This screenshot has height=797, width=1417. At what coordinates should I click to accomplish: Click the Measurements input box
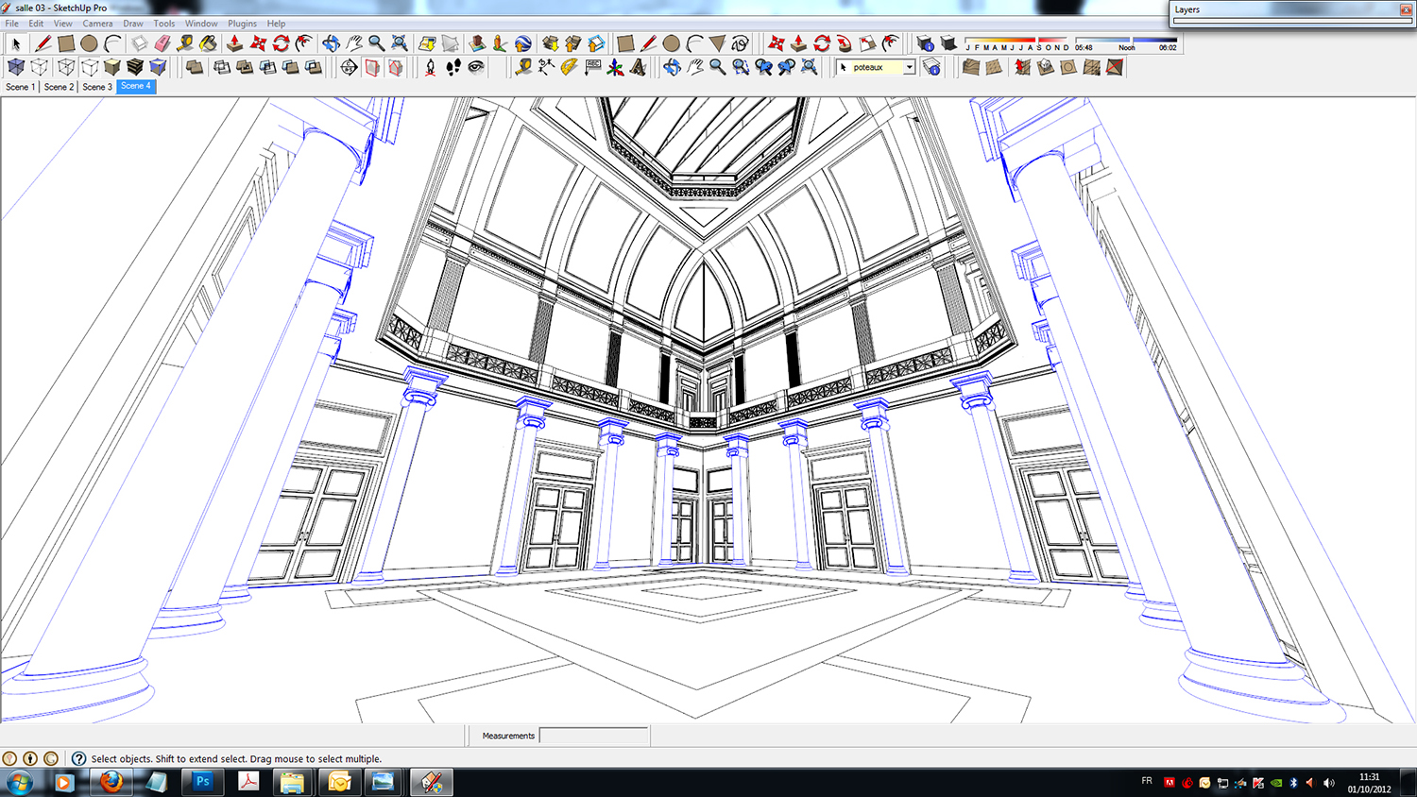pyautogui.click(x=593, y=736)
